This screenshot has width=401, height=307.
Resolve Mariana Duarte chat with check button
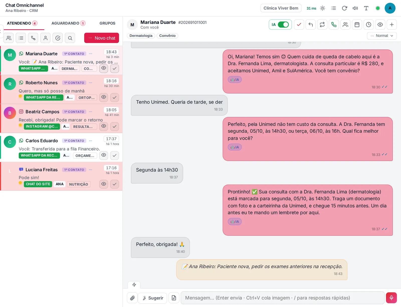[x=115, y=68]
